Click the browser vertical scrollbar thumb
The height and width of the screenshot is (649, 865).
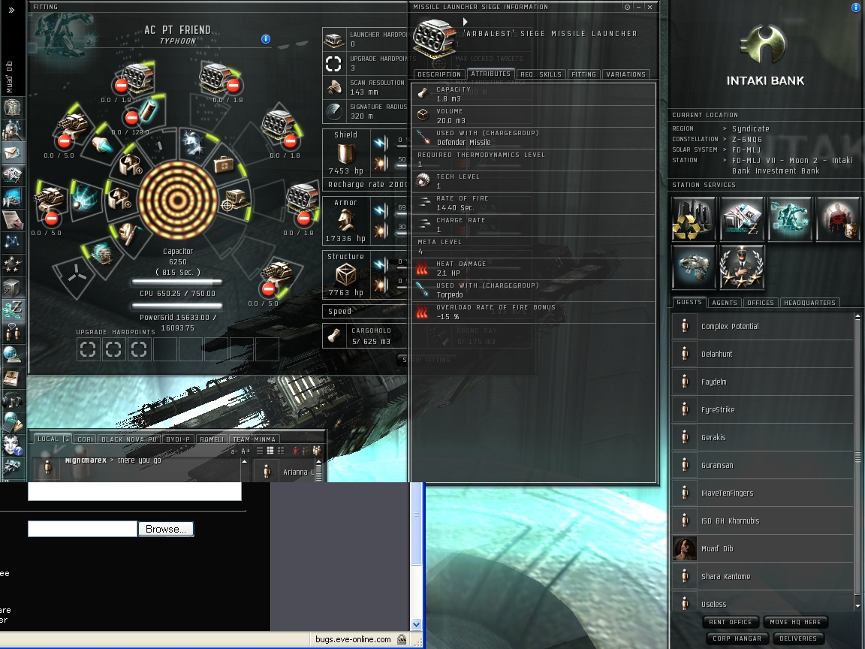coord(417,524)
